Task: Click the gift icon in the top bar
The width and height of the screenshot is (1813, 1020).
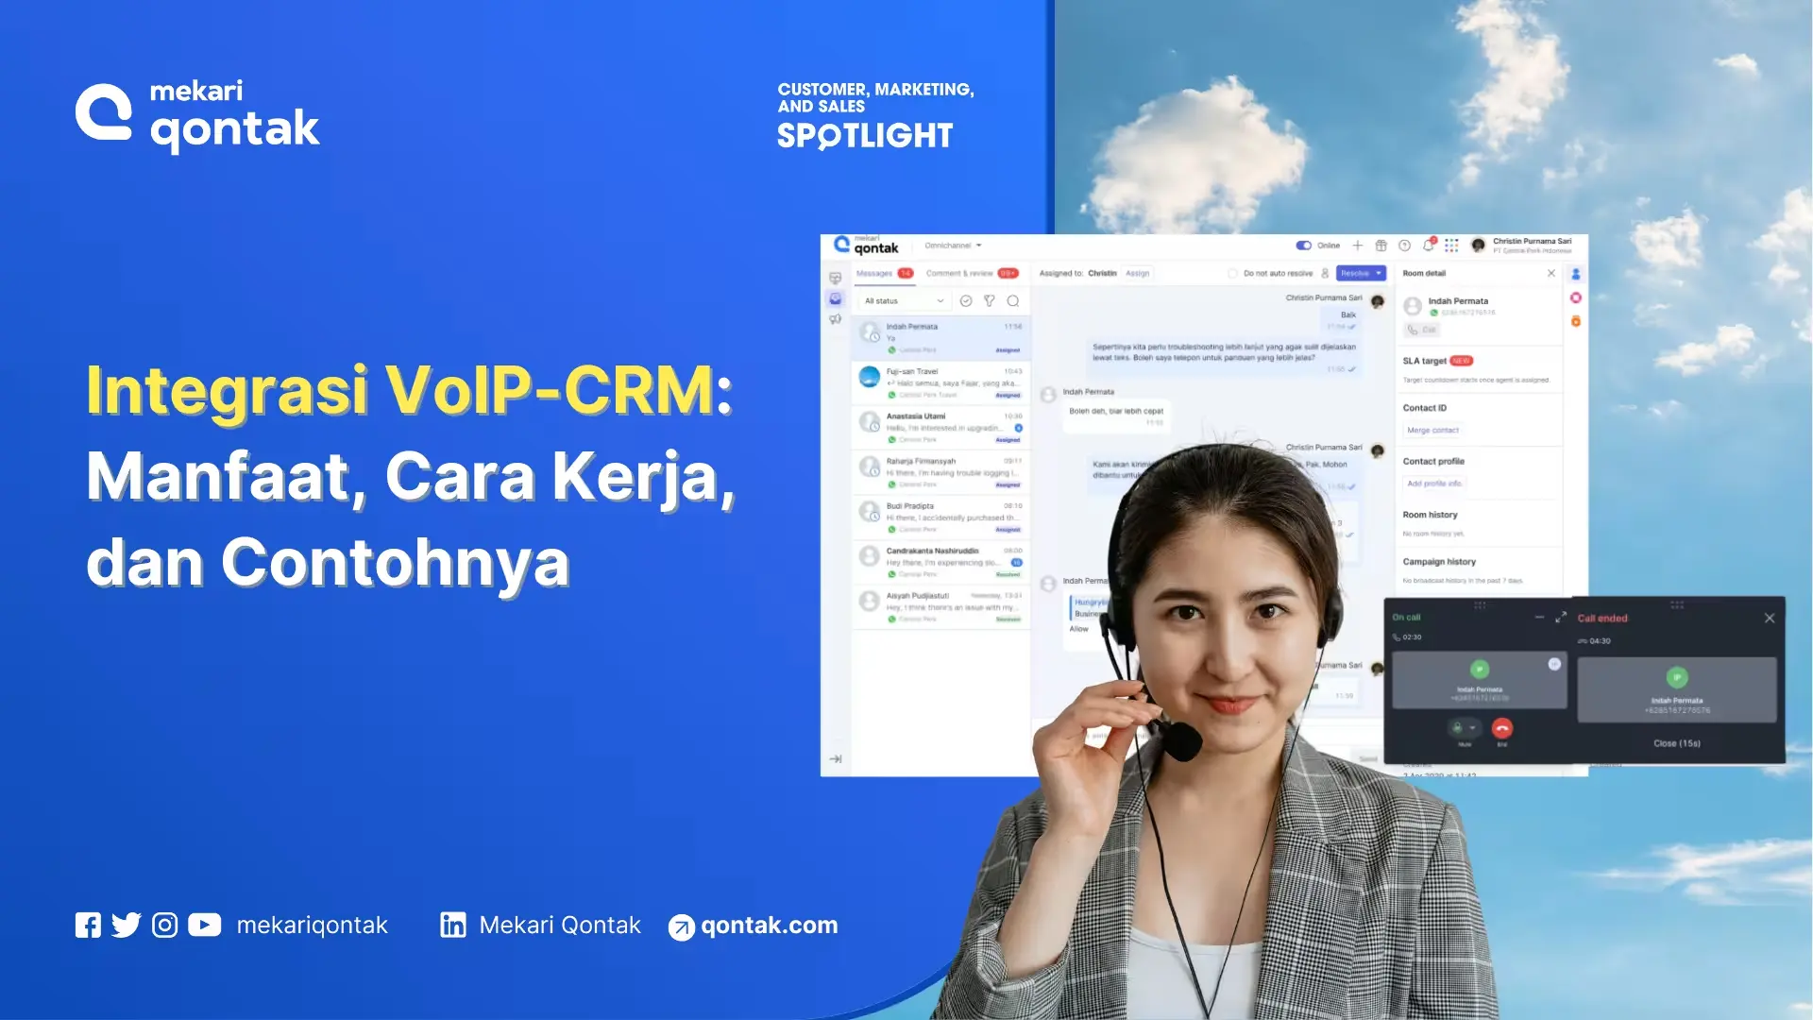Action: 1382,246
